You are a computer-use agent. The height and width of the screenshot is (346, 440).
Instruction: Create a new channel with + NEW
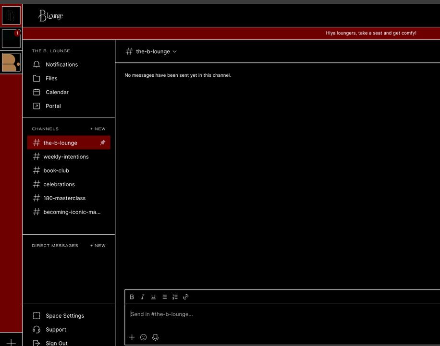coord(98,129)
